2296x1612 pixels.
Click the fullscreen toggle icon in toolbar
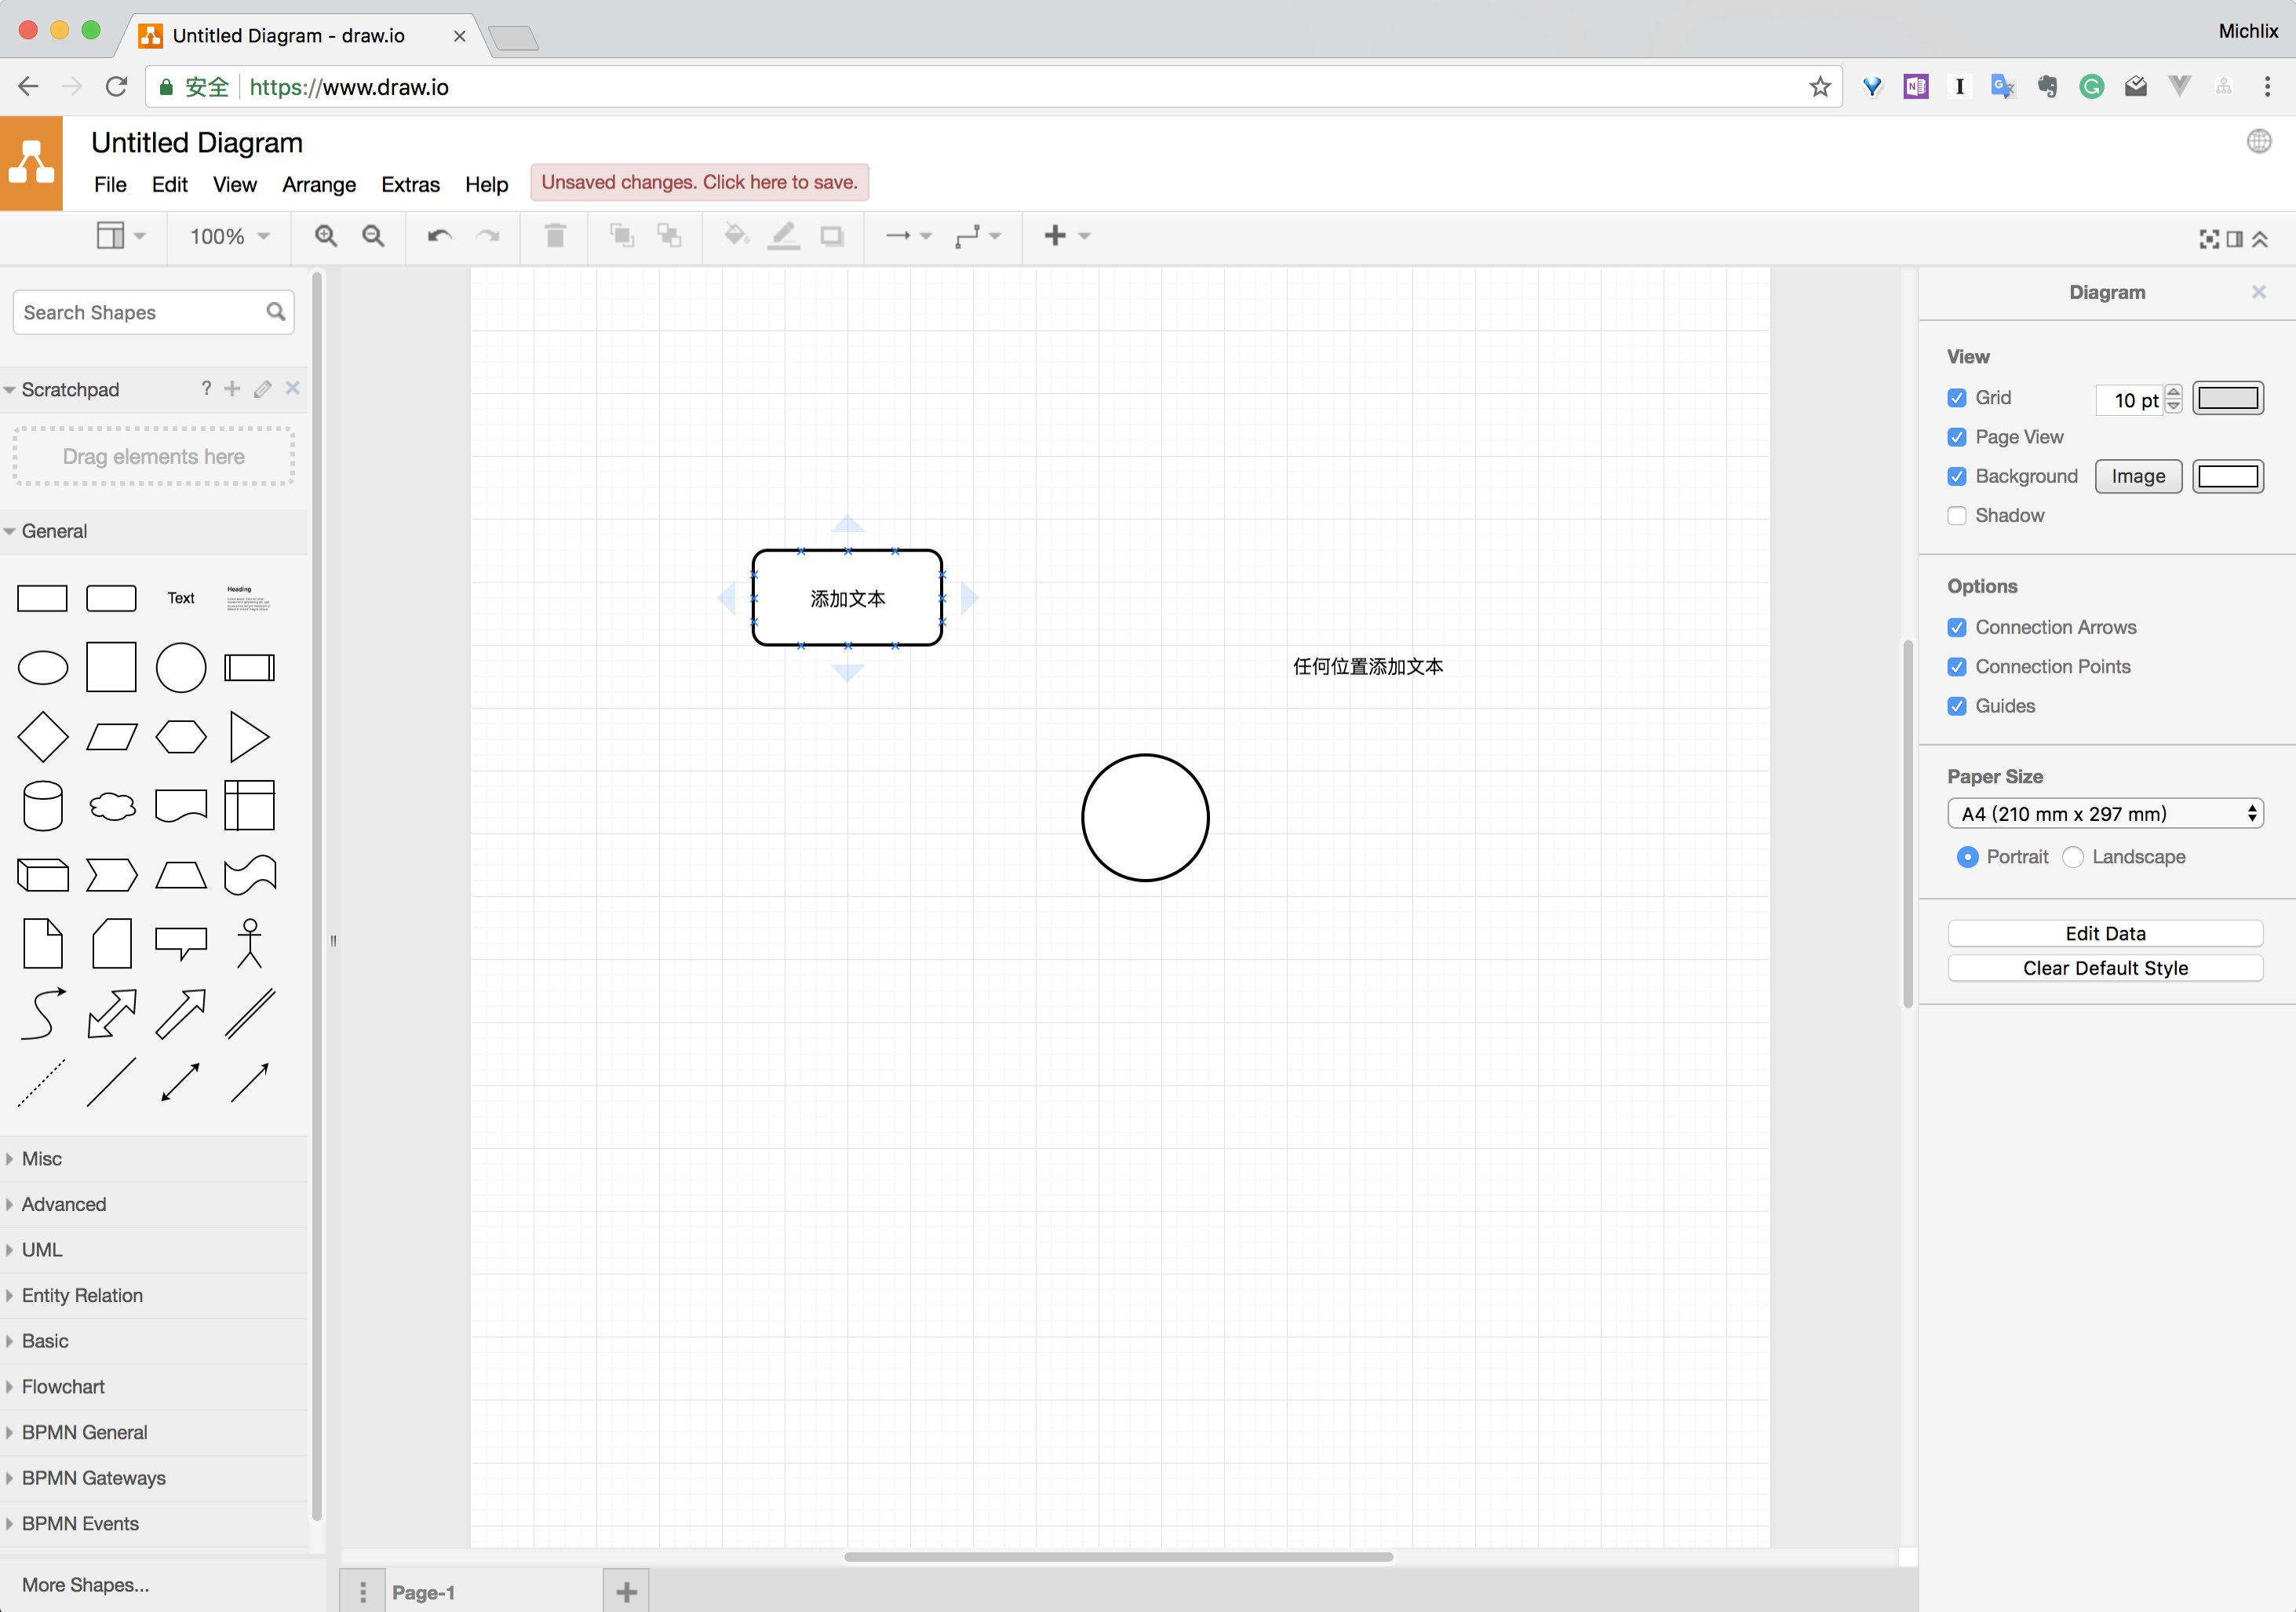[2209, 239]
